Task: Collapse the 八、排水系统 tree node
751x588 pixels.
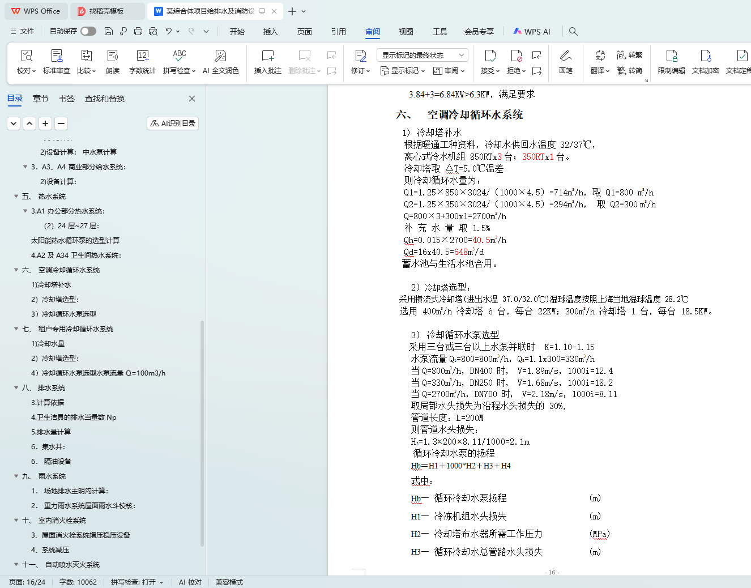Action: tap(16, 388)
